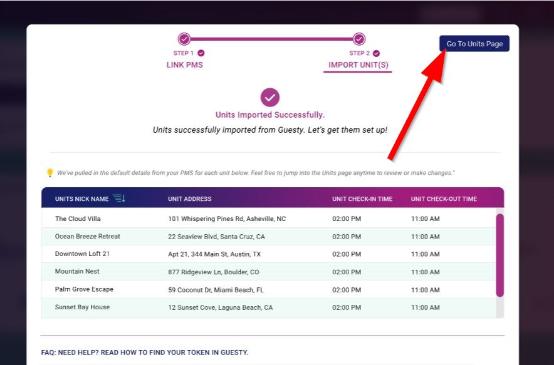Click address '22 Seaview Blvd, Santa Cruz, CA'

216,237
